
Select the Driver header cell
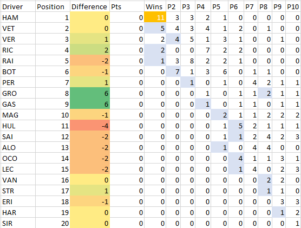click(18, 6)
